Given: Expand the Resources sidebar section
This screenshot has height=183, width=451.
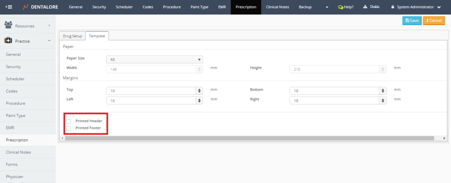Looking at the screenshot, I should point(49,26).
